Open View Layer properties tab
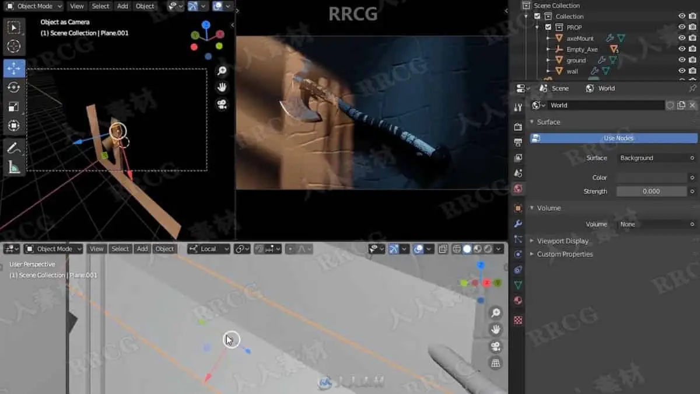This screenshot has width=700, height=394. [x=517, y=158]
